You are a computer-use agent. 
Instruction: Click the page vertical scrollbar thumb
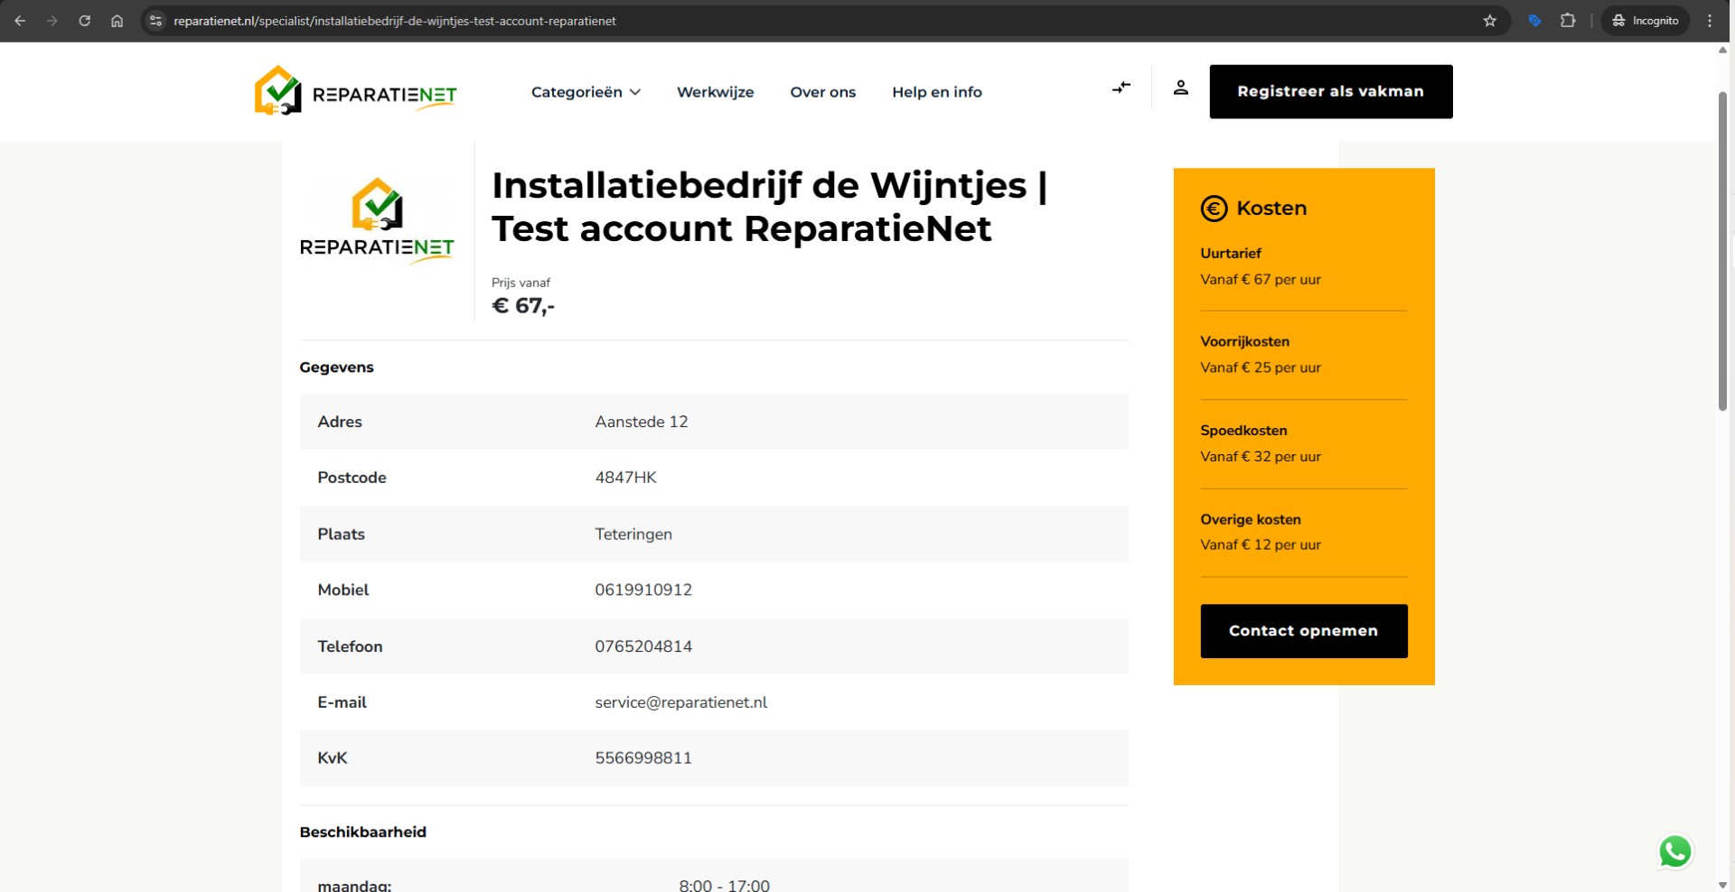[1723, 251]
